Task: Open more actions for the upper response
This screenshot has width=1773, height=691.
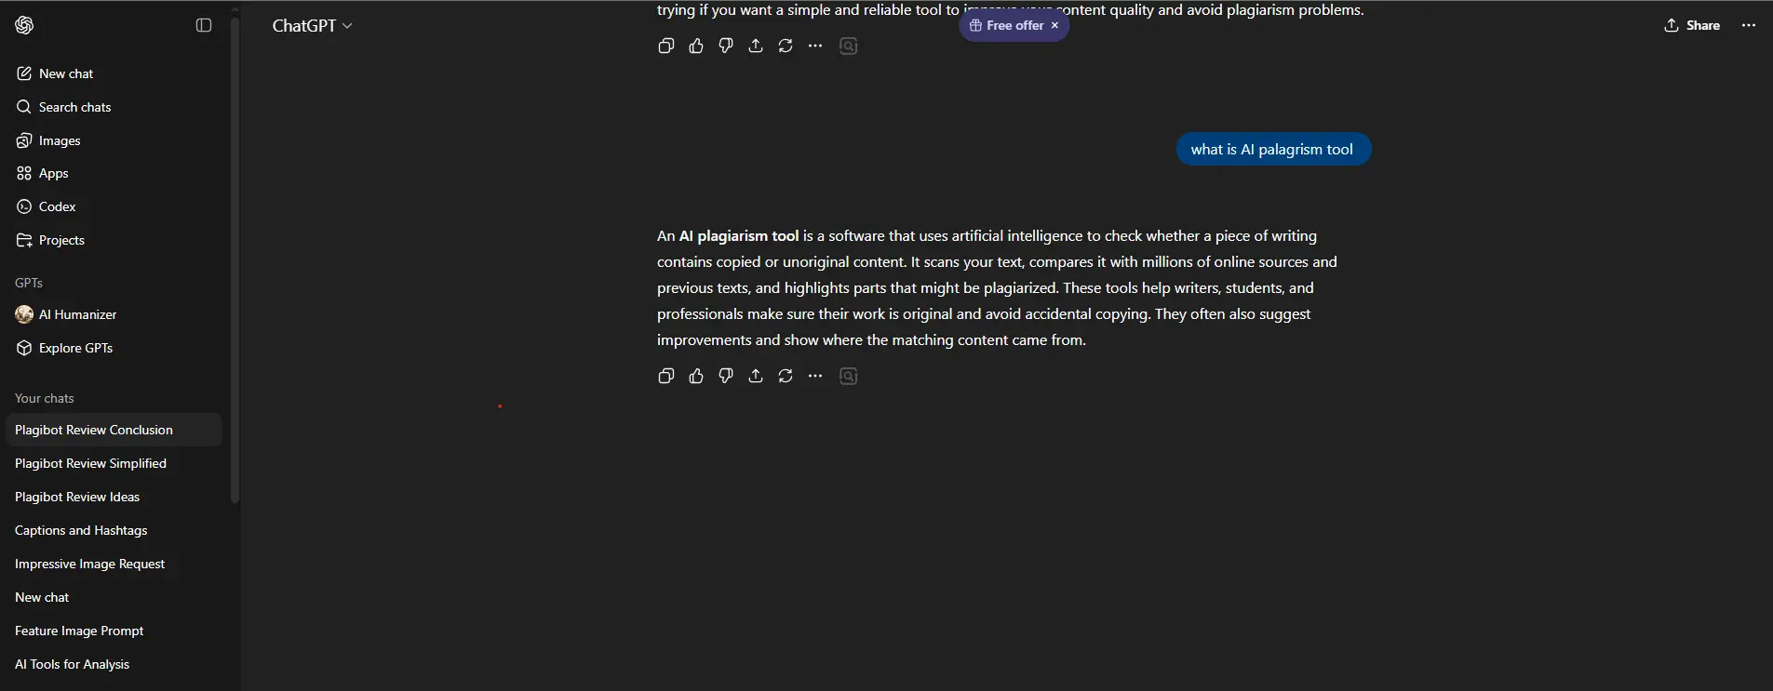Action: click(x=815, y=46)
